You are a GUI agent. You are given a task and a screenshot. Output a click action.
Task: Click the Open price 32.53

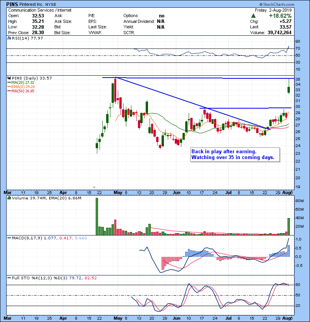(38, 16)
